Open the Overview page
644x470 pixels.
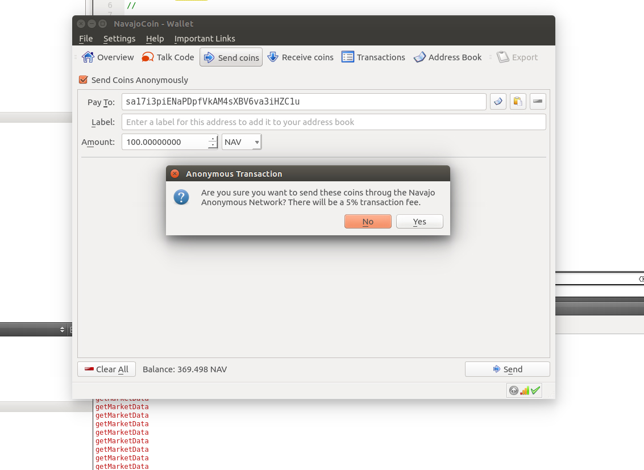[x=107, y=57]
